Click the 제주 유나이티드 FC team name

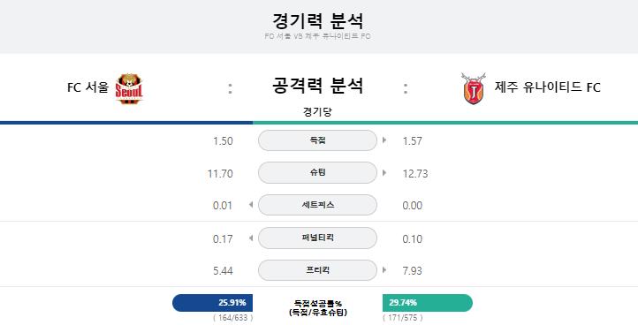coord(548,87)
